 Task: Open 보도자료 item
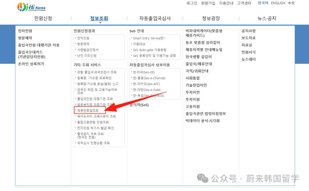[249, 38]
